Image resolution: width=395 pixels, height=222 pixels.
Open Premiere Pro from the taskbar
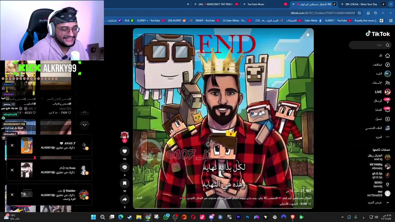[x=238, y=217]
